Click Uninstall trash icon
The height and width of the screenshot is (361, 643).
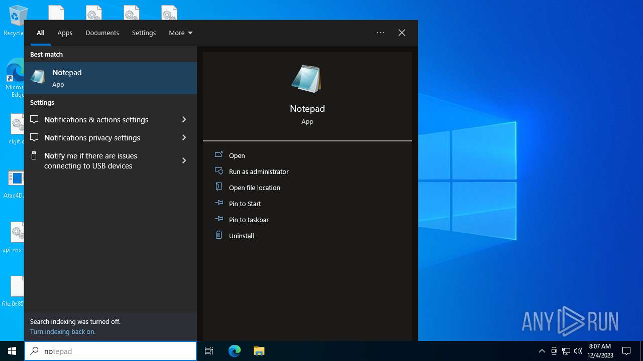tap(219, 235)
